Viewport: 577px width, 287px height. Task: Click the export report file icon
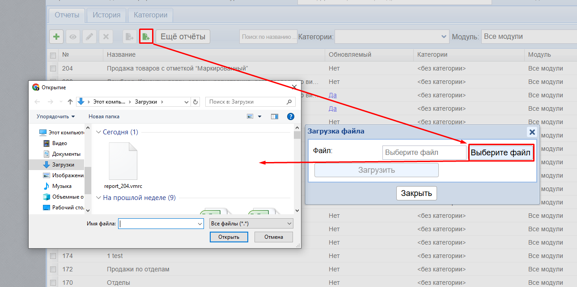[x=130, y=37]
